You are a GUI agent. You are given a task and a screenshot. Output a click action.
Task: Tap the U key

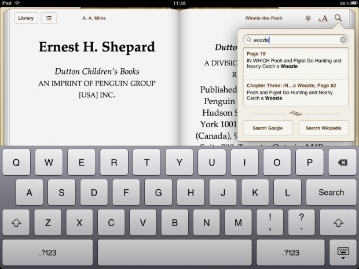pyautogui.click(x=212, y=162)
